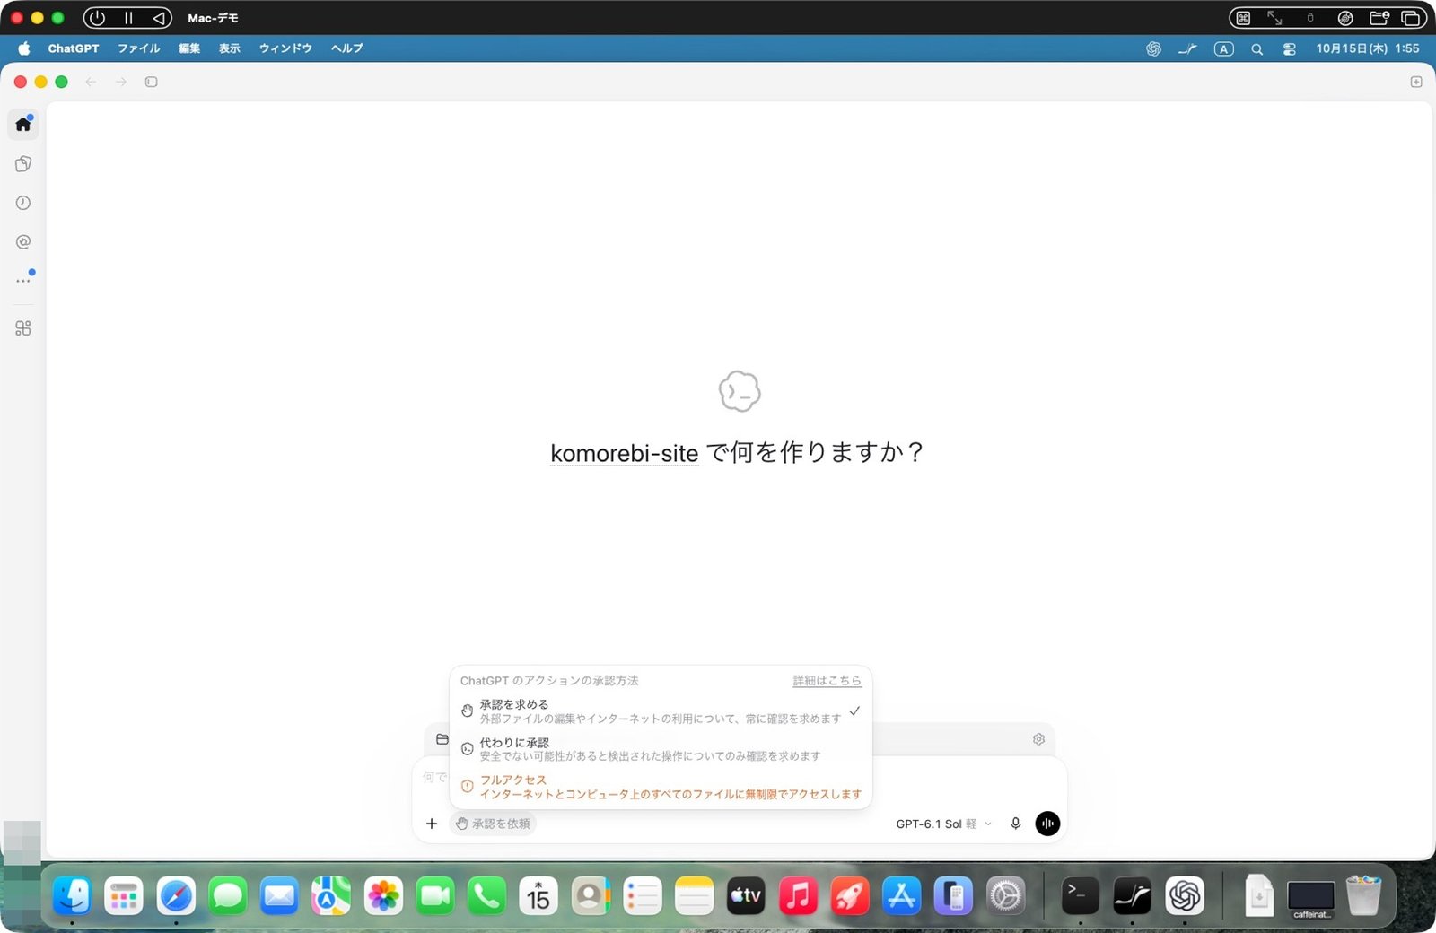This screenshot has width=1436, height=933.
Task: Open the home icon in the sidebar
Action: [23, 124]
